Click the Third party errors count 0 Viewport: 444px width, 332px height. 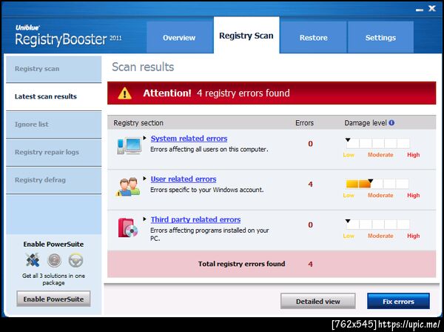(x=310, y=225)
